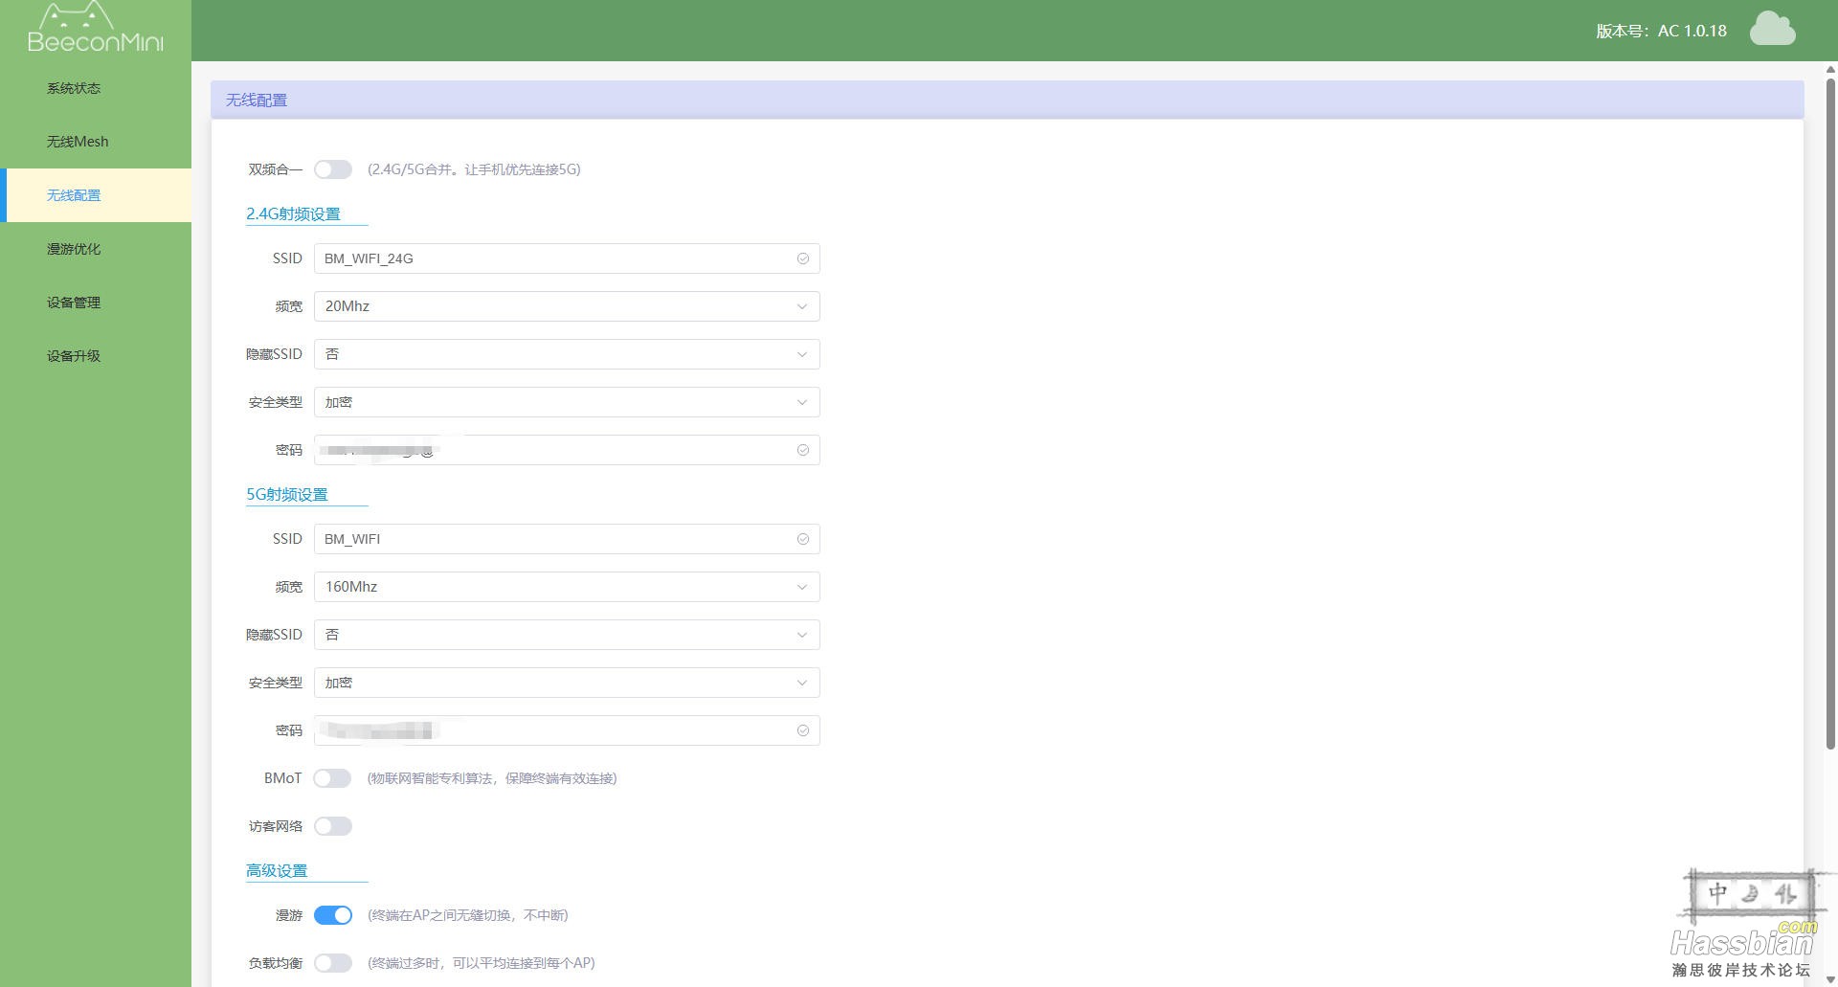Open the 2.4G 安全类型 dropdown
The height and width of the screenshot is (987, 1838).
tap(567, 402)
